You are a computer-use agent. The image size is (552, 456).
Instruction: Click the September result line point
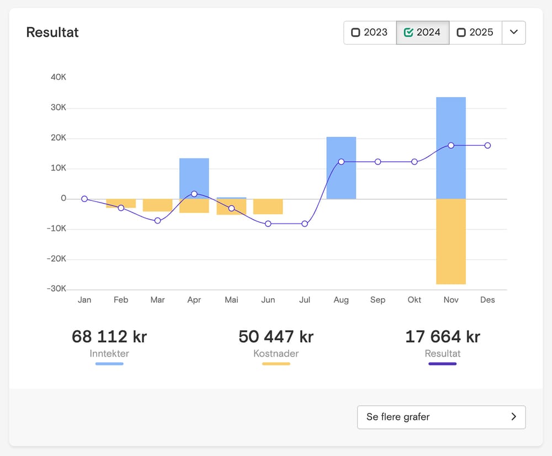378,162
